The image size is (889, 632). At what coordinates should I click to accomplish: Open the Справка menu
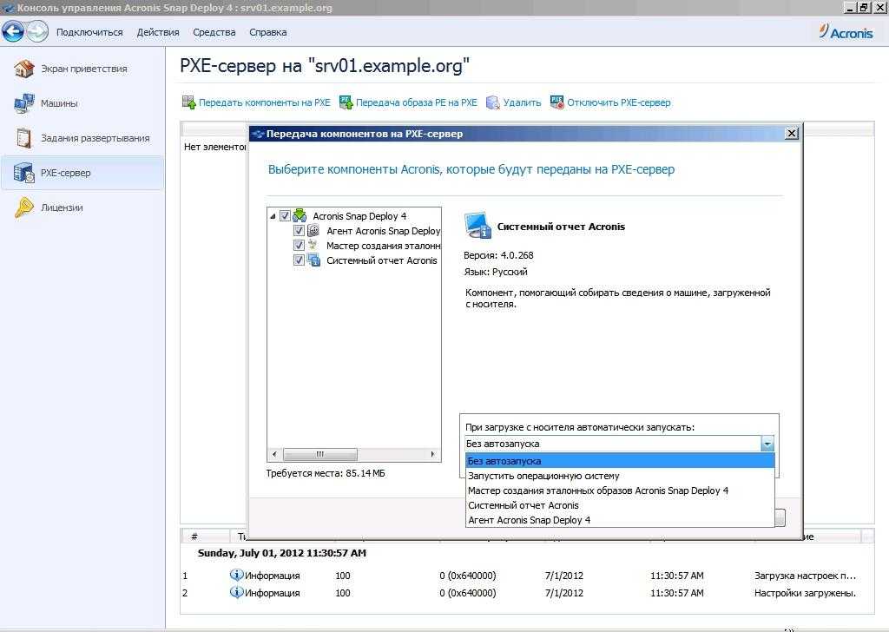[268, 32]
